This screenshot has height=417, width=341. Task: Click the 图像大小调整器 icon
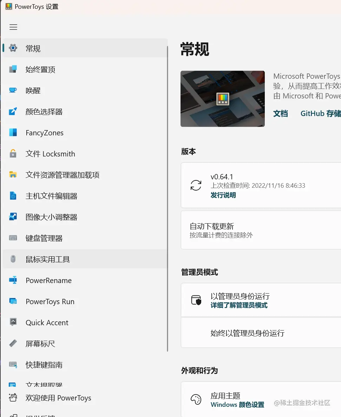pos(13,217)
